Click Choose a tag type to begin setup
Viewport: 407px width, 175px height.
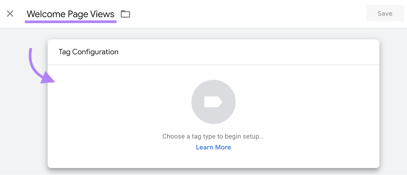[213, 136]
